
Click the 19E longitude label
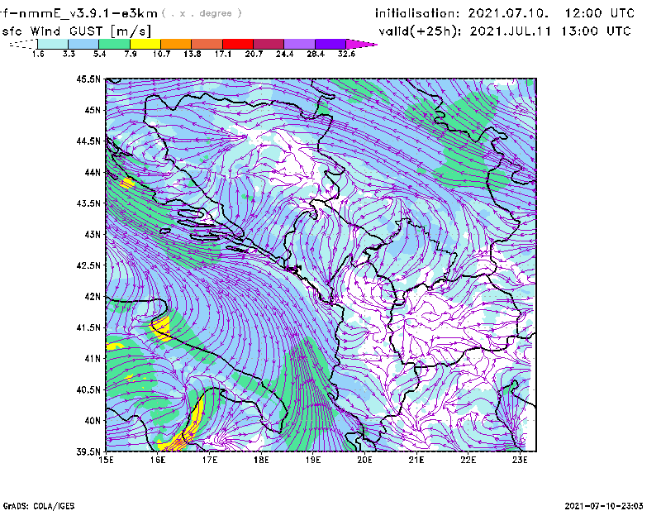click(x=313, y=460)
